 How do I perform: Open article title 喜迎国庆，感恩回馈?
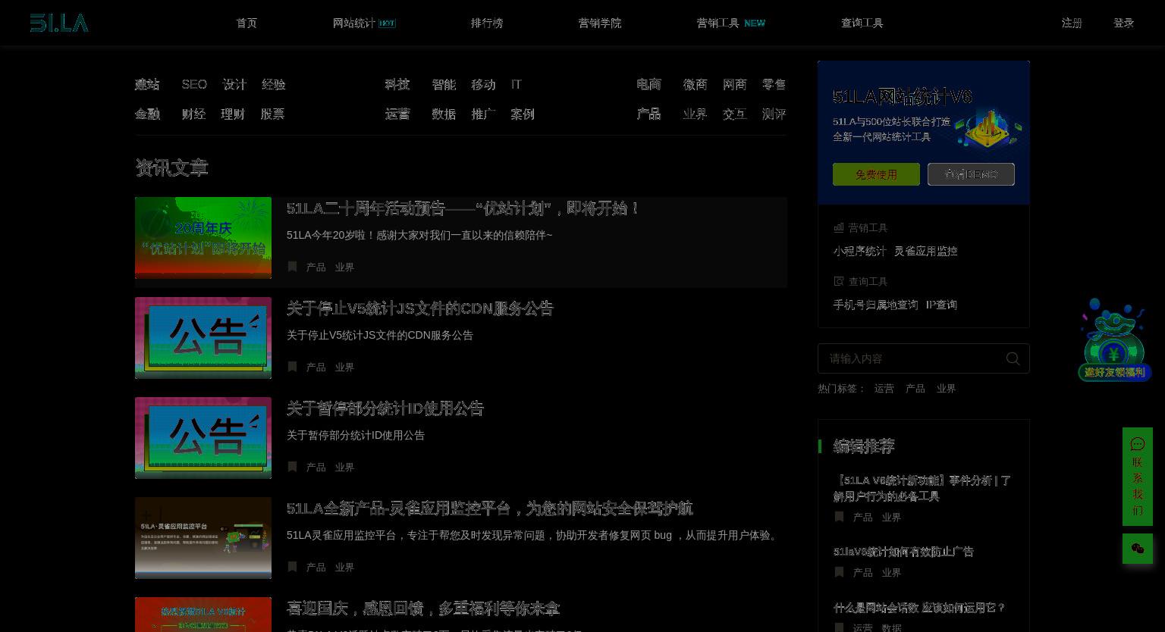pos(423,609)
